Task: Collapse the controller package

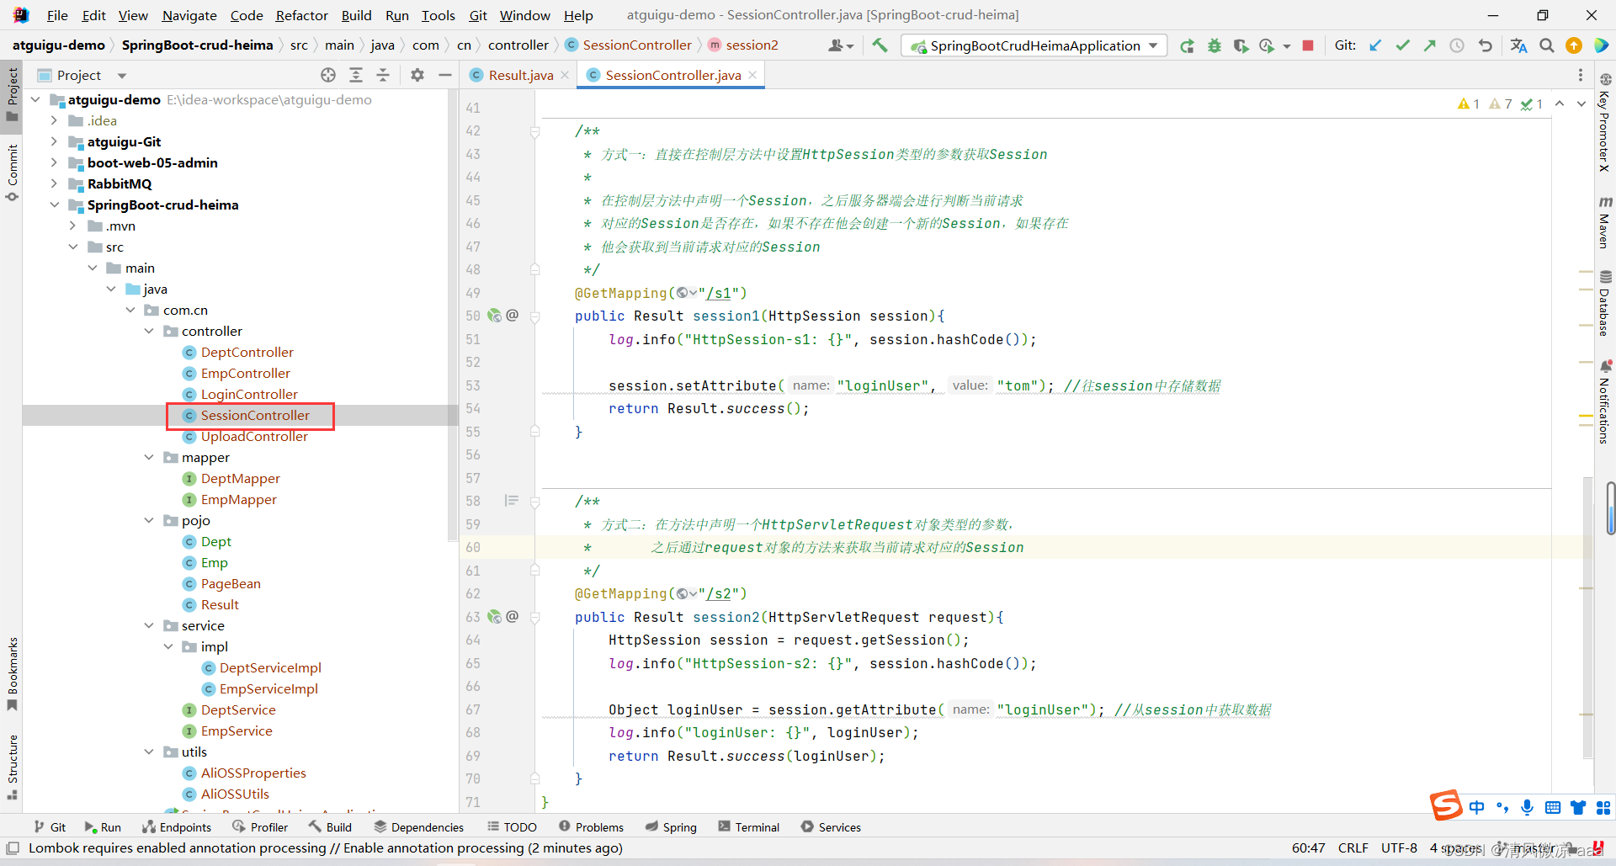Action: pyautogui.click(x=149, y=331)
